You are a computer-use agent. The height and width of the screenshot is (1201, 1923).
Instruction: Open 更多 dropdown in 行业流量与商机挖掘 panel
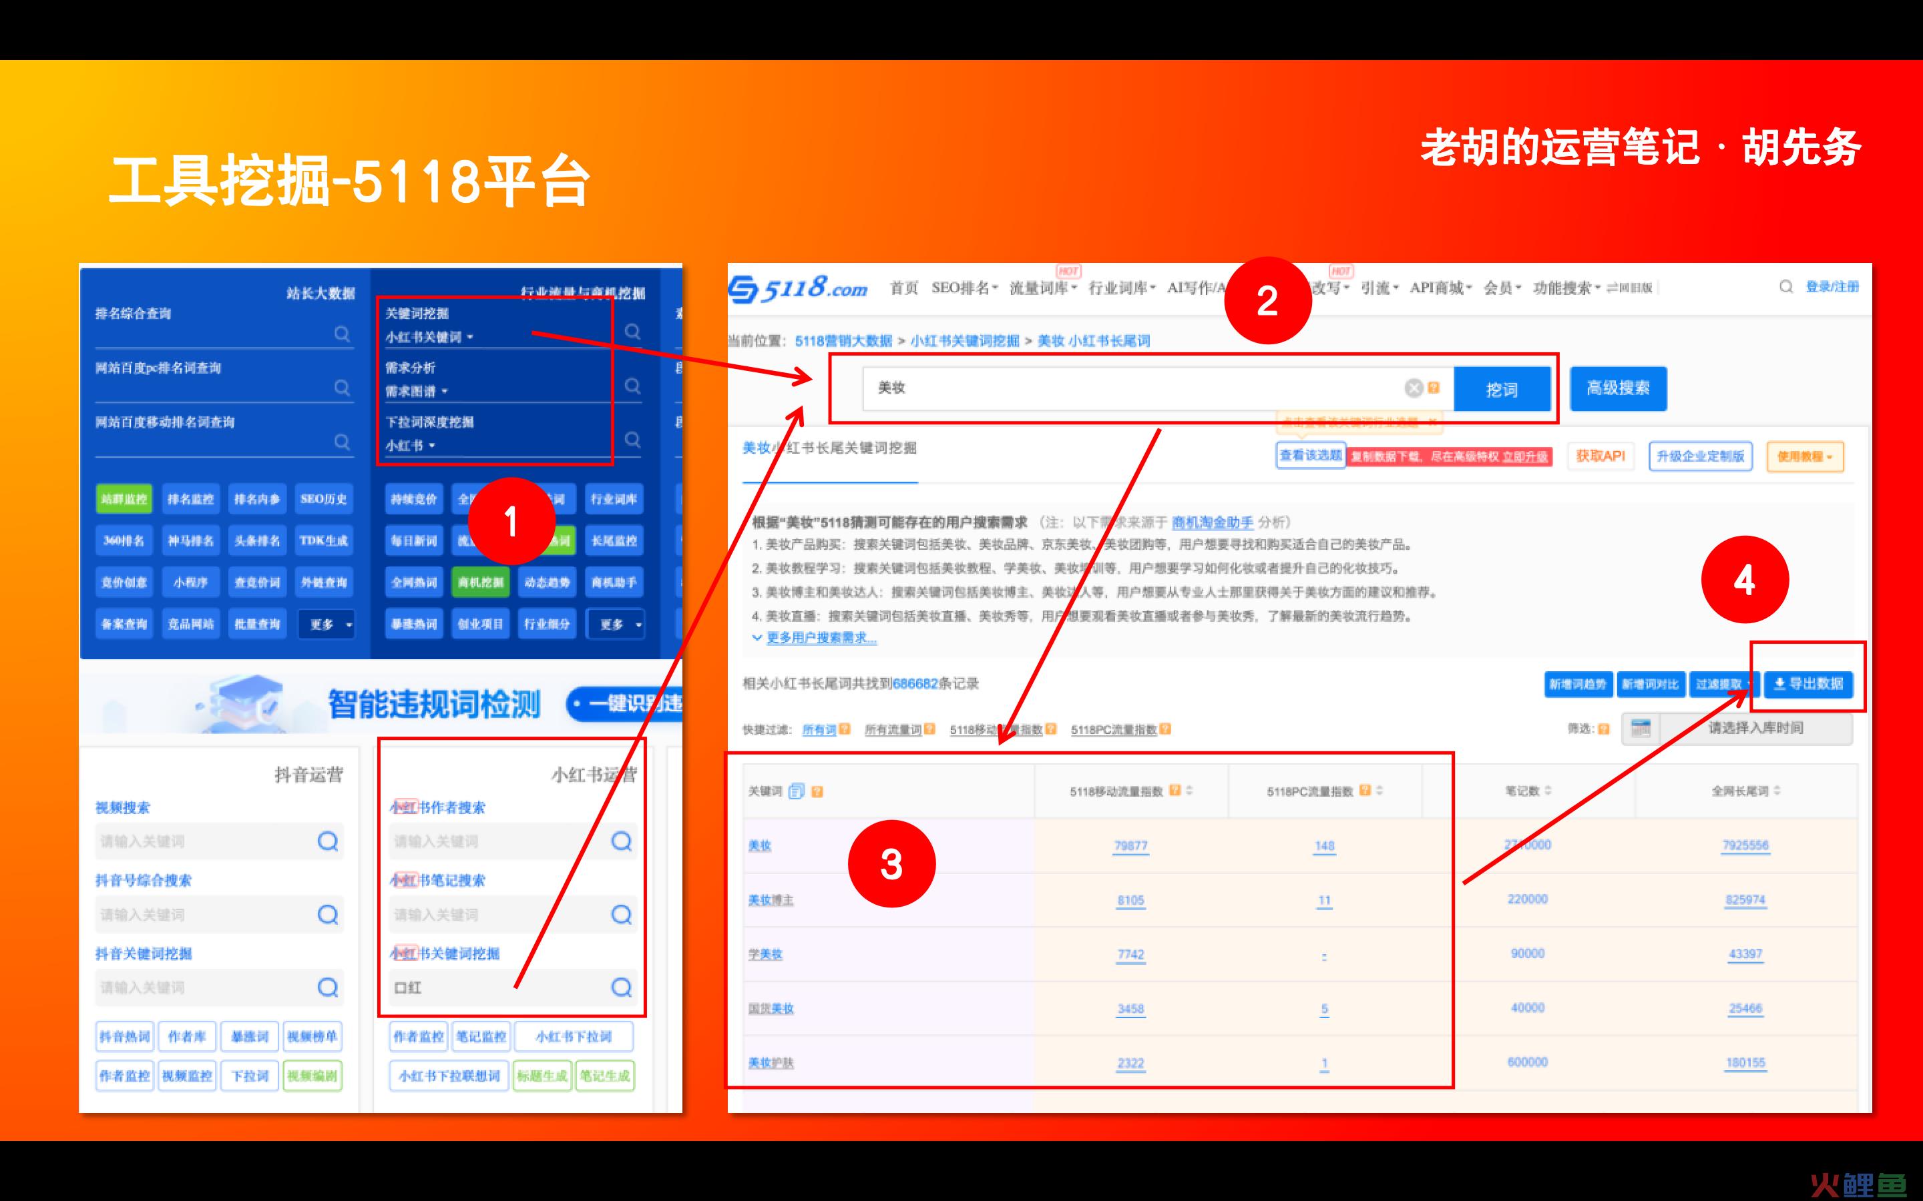(617, 625)
